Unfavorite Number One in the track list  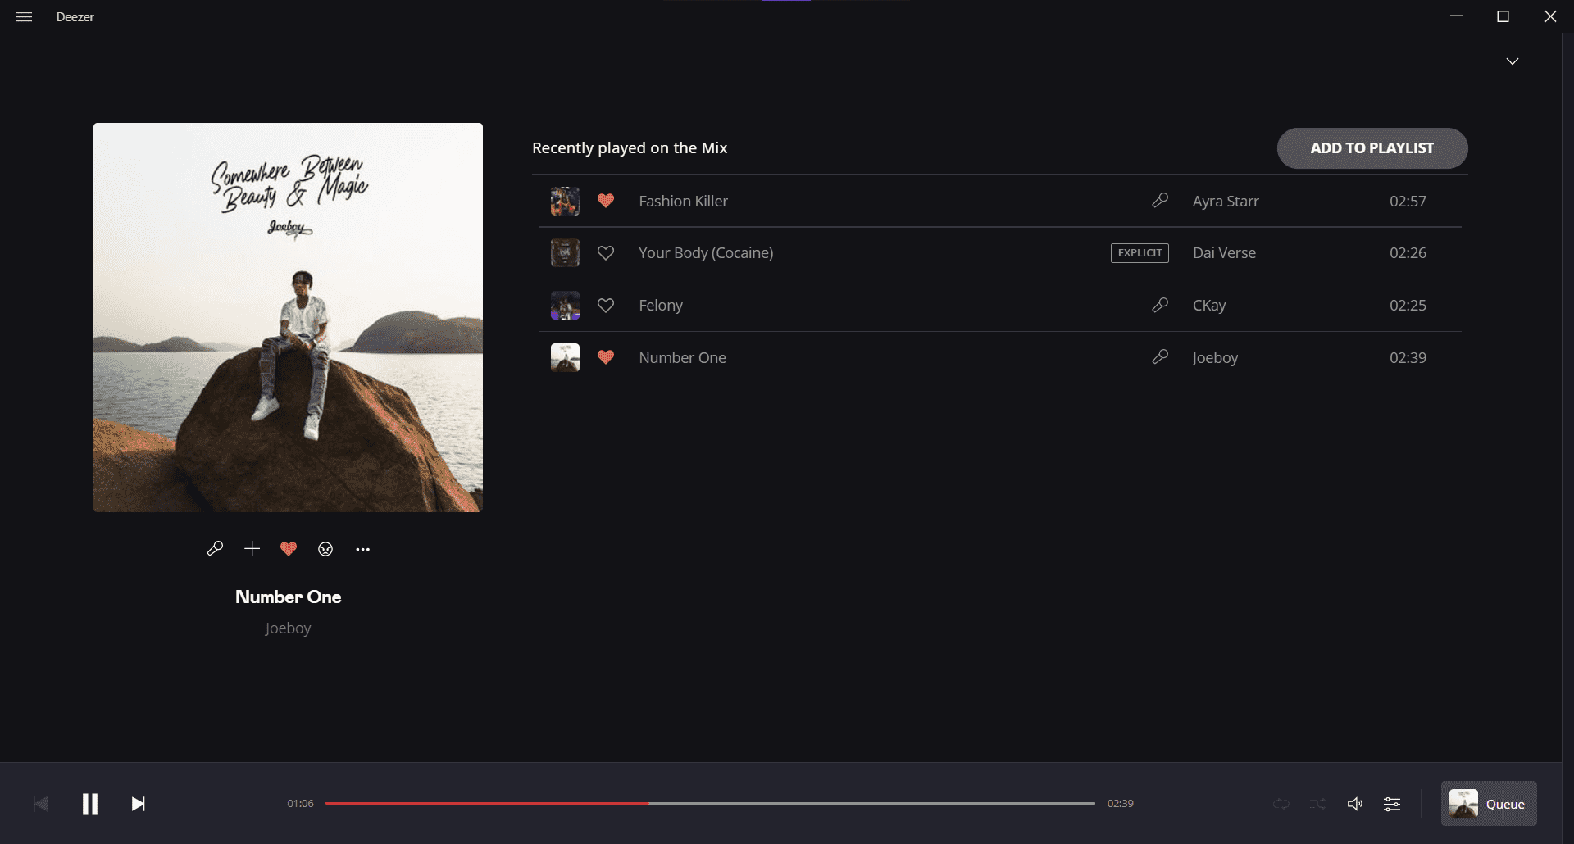(606, 357)
